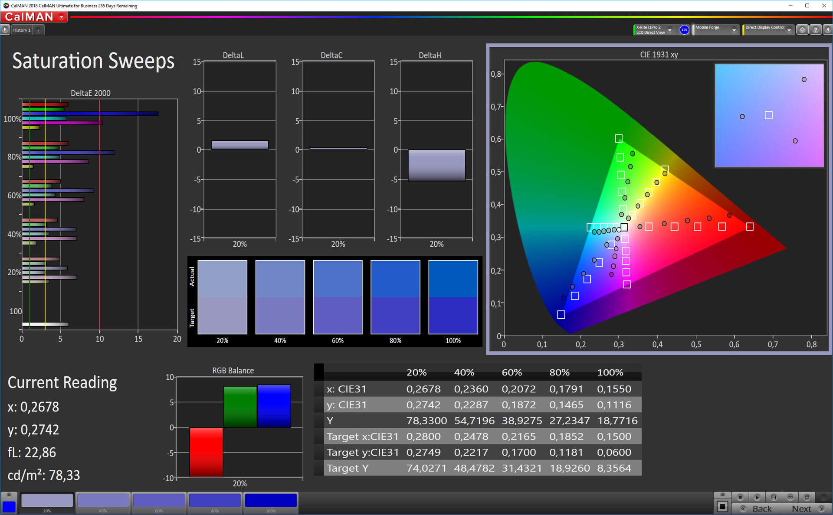Collapse the side panel arrow at top right
The width and height of the screenshot is (833, 515).
pos(827,30)
